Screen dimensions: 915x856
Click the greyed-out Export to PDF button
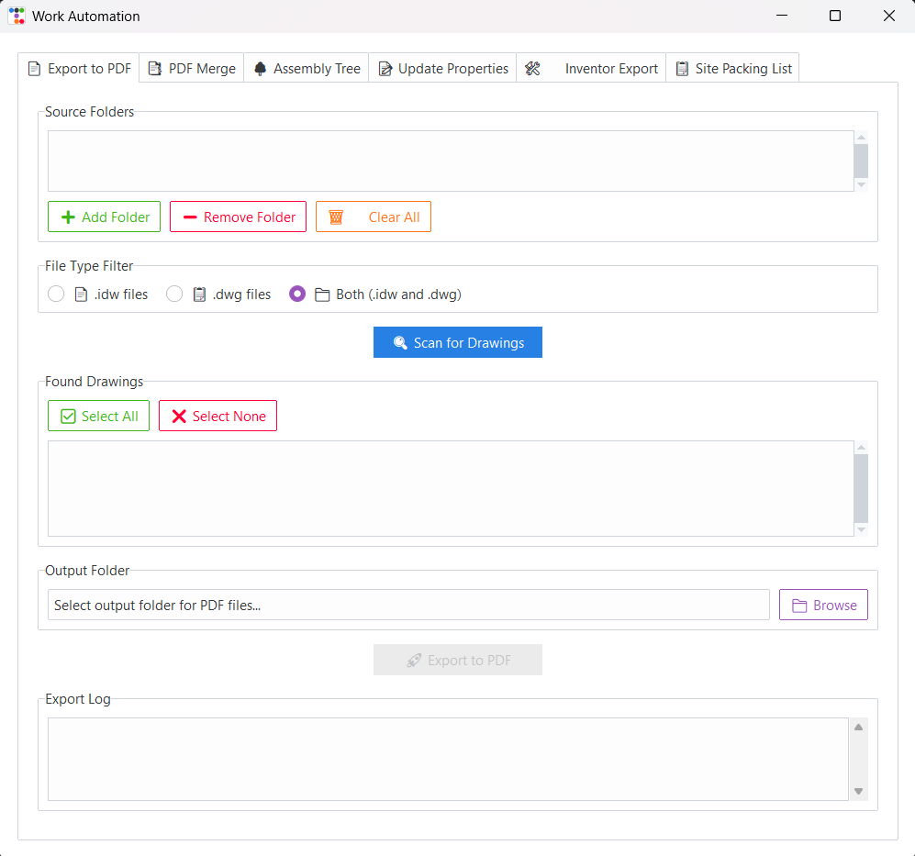tap(457, 660)
